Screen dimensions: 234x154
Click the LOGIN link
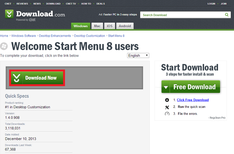click(211, 4)
